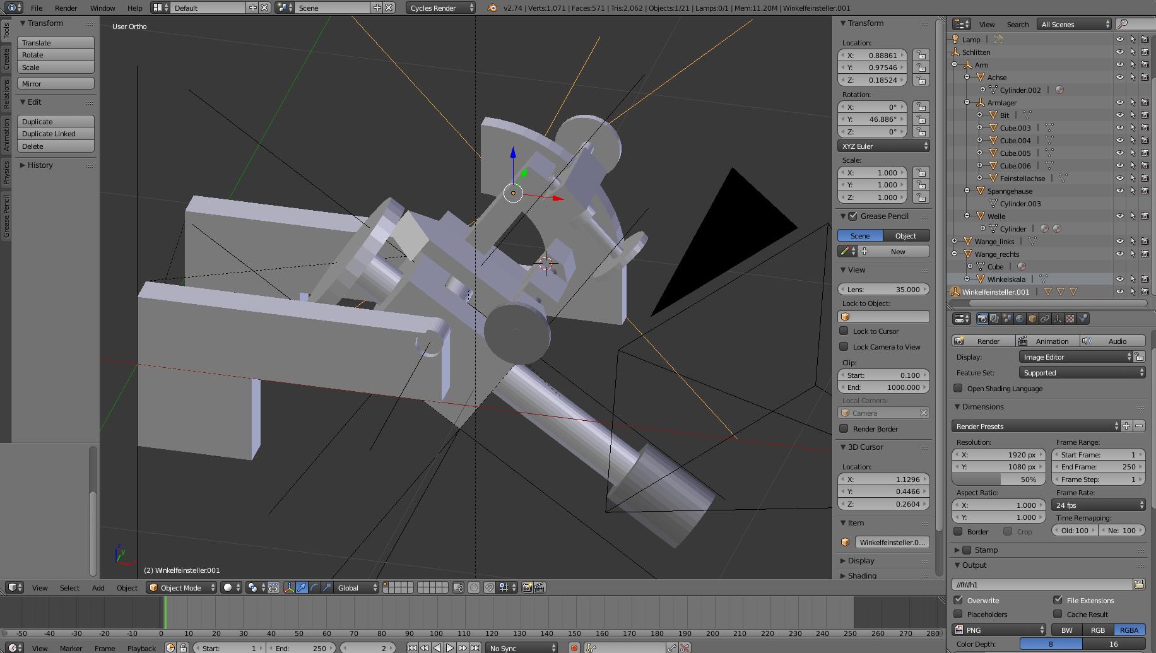Open the Render Layers properties tab
This screenshot has width=1156, height=653.
994,319
